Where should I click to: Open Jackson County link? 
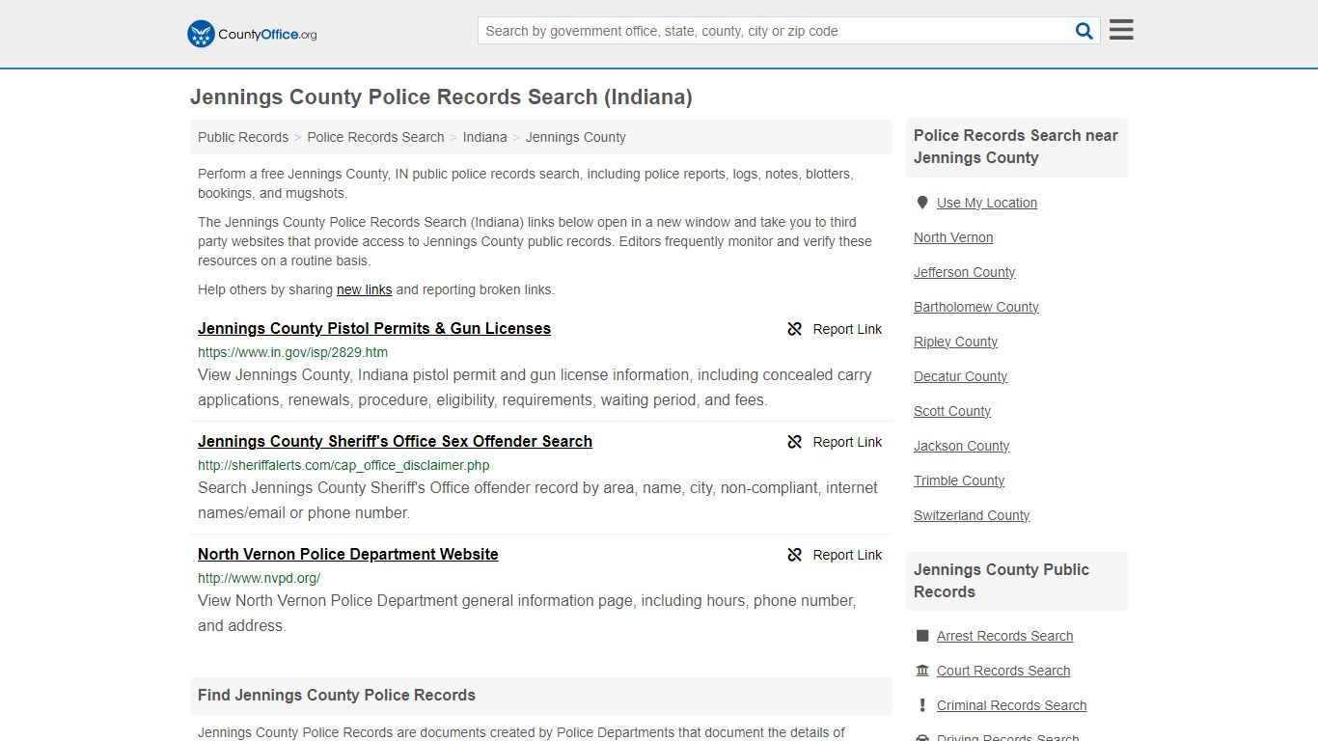click(962, 446)
